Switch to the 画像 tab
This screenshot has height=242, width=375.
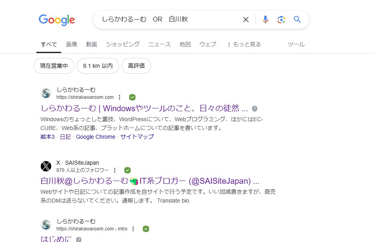(72, 44)
